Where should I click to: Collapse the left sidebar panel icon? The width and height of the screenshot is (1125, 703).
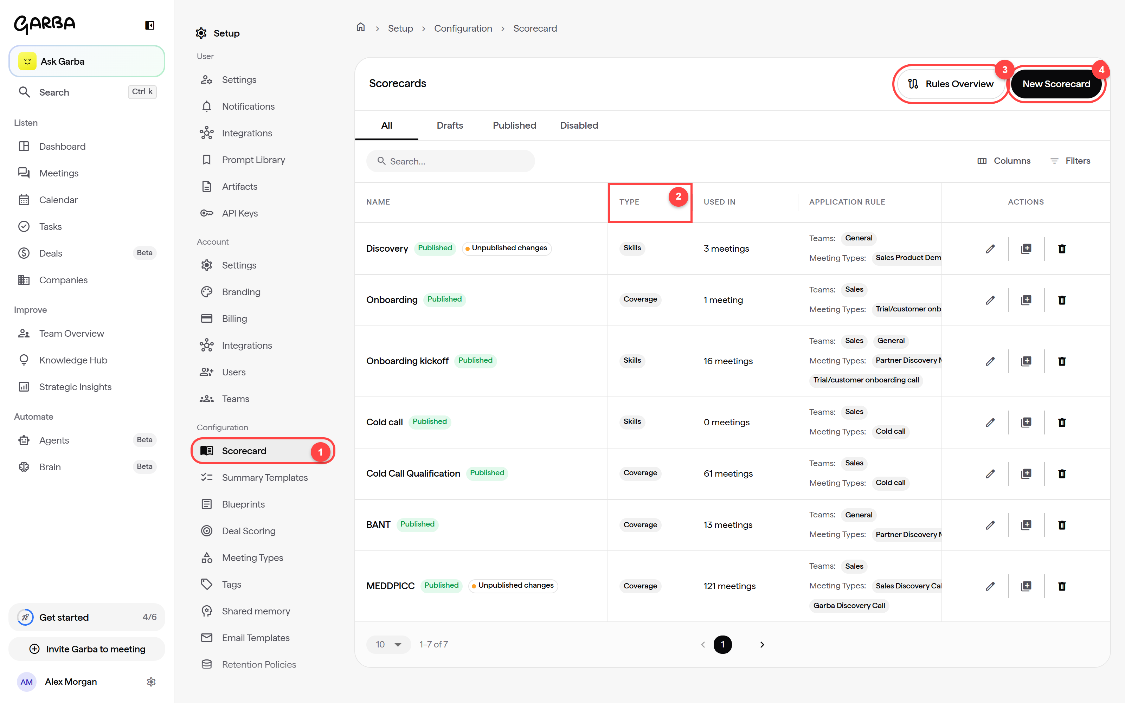(150, 25)
